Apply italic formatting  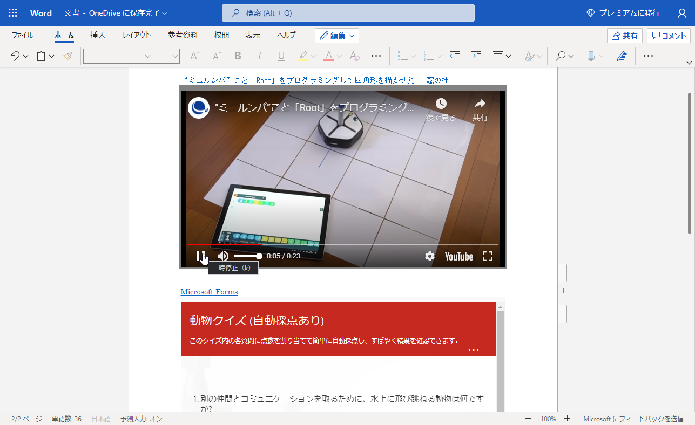(259, 56)
